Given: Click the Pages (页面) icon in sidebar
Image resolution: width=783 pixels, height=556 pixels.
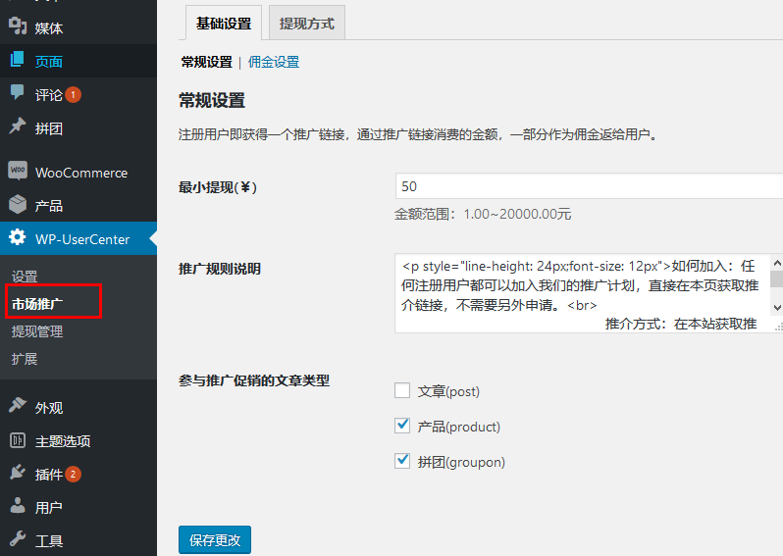Looking at the screenshot, I should [18, 60].
